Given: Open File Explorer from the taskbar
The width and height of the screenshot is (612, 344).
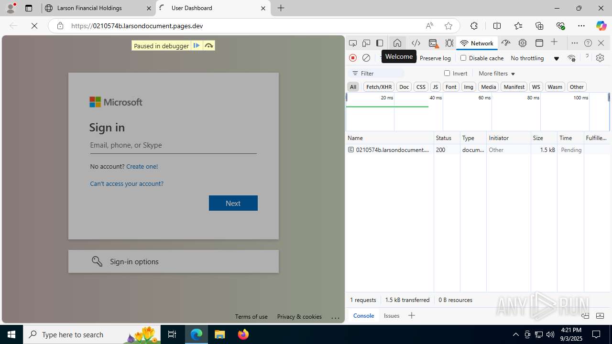Looking at the screenshot, I should coord(220,334).
